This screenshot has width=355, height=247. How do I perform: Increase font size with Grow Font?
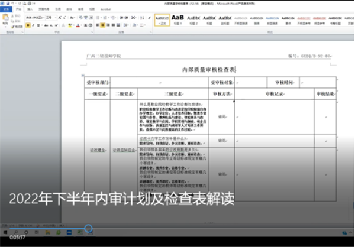60,18
